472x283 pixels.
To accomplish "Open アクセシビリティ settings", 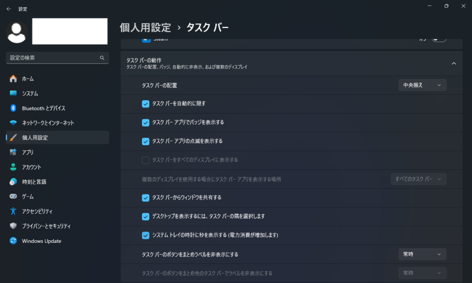I will [58, 212].
